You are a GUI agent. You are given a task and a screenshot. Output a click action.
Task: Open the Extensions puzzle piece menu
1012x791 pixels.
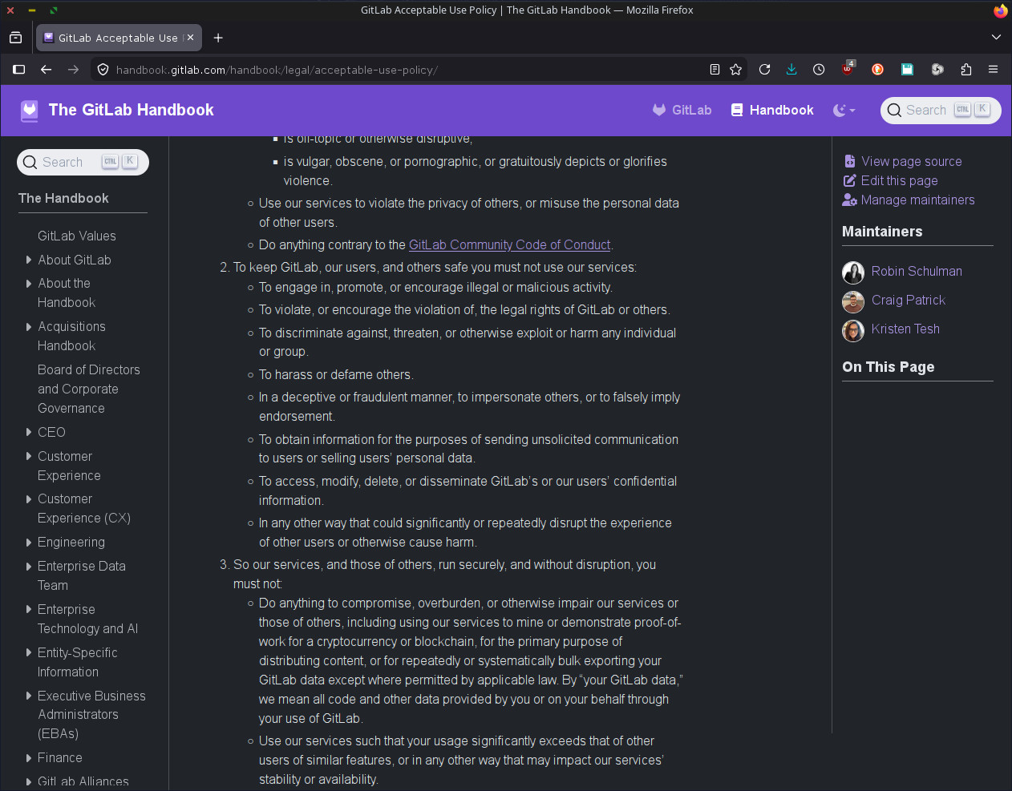pyautogui.click(x=966, y=70)
